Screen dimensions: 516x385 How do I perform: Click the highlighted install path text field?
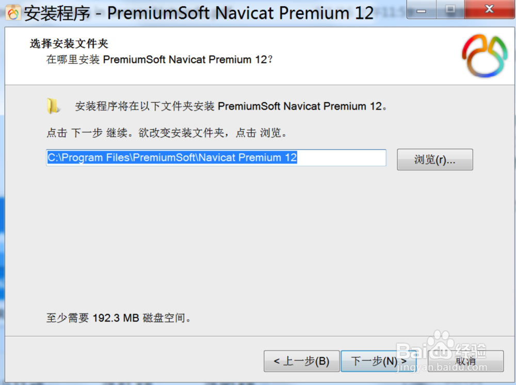[x=216, y=157]
